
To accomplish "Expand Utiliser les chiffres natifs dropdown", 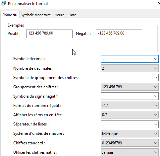I will pyautogui.click(x=130, y=152).
